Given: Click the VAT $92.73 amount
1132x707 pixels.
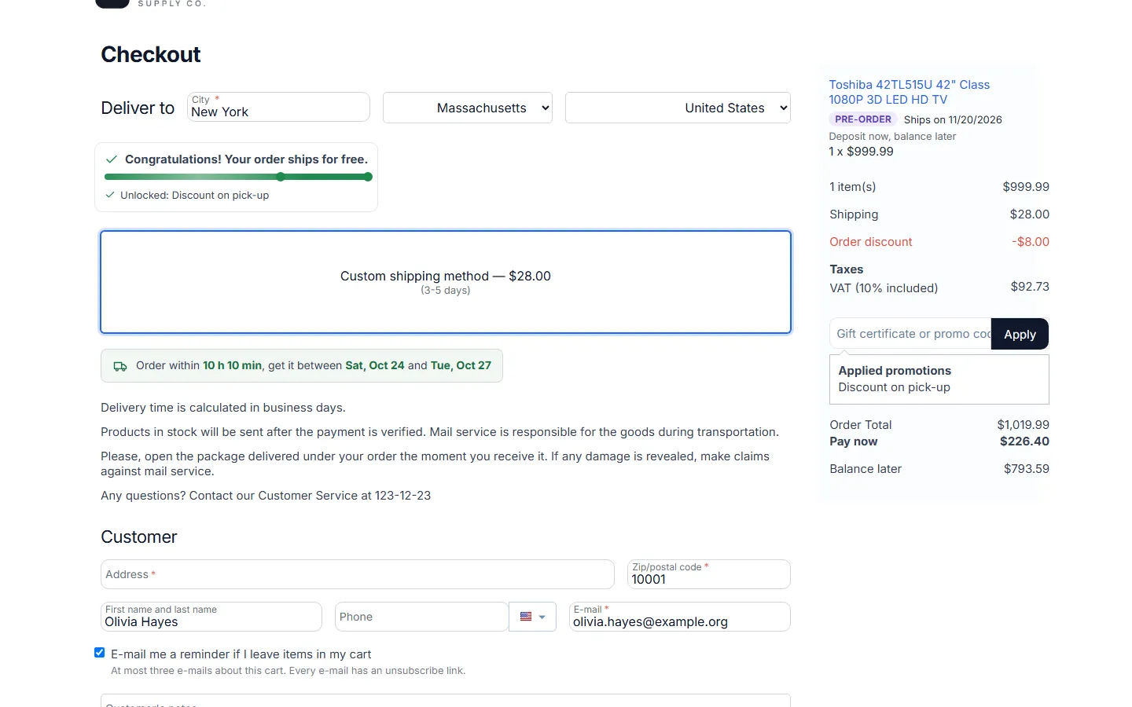Looking at the screenshot, I should 1030,287.
